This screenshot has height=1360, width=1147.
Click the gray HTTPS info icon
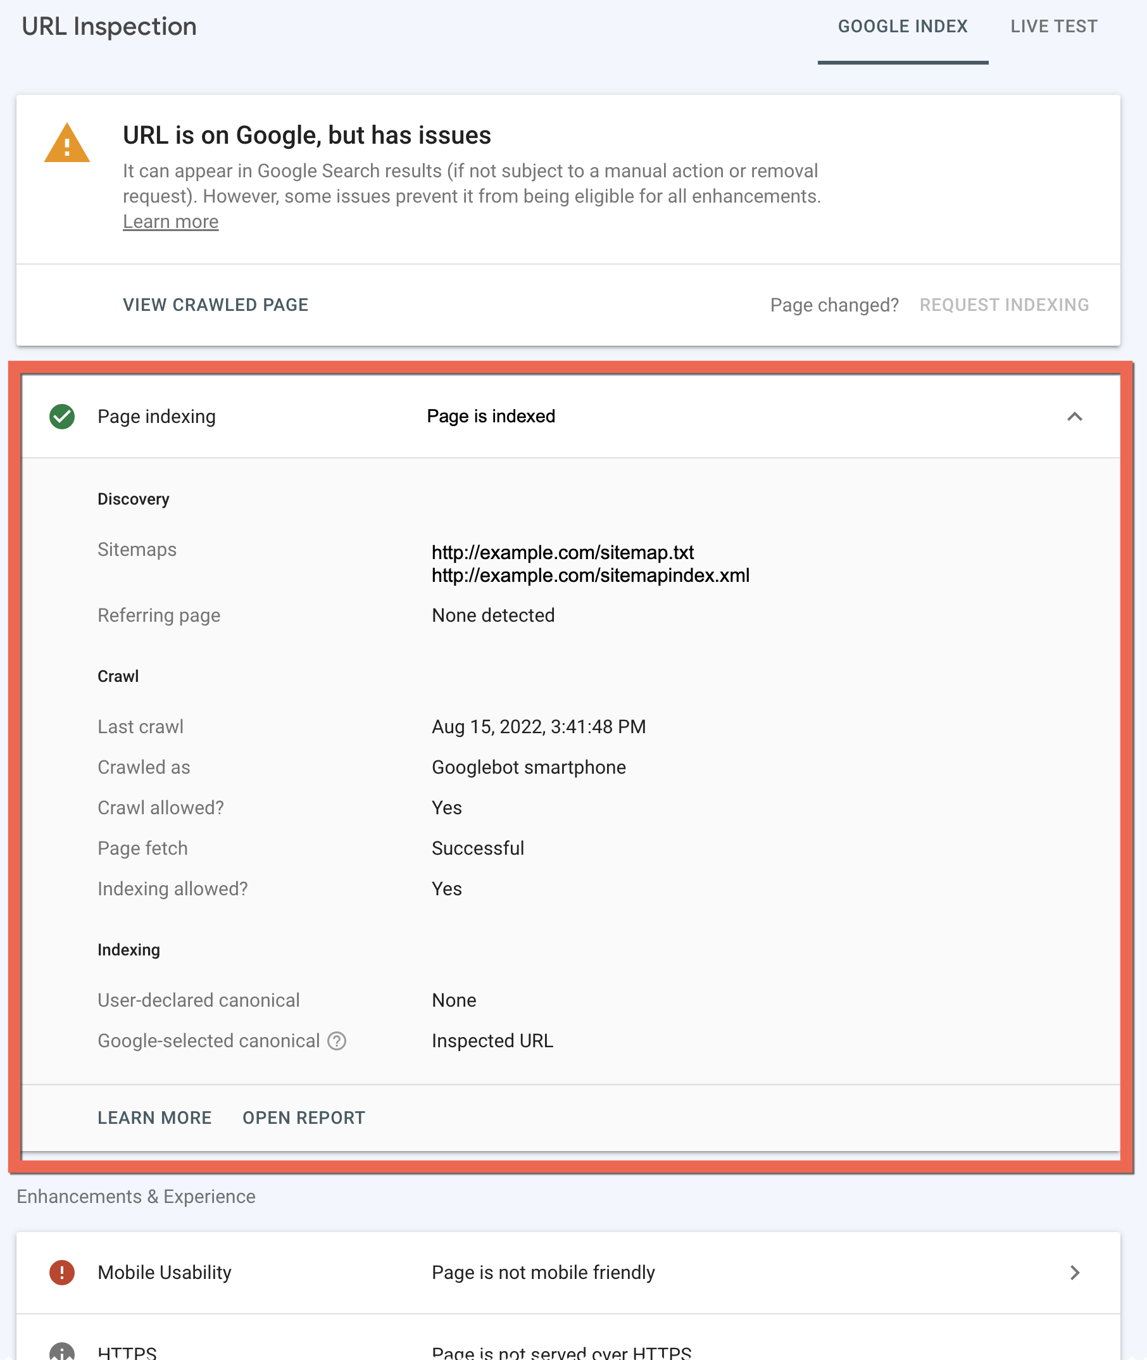click(x=63, y=1352)
